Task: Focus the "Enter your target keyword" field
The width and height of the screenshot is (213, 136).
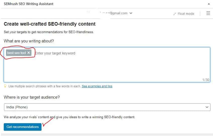Action: [55, 53]
